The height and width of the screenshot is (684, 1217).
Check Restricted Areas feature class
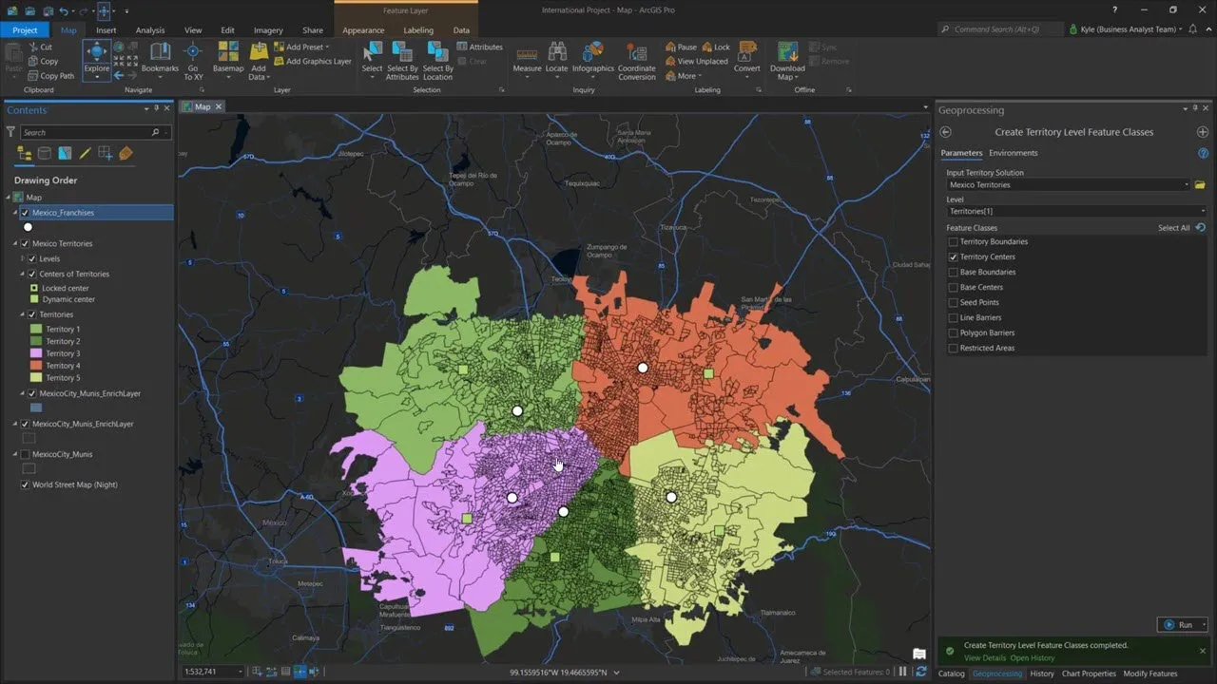click(954, 348)
